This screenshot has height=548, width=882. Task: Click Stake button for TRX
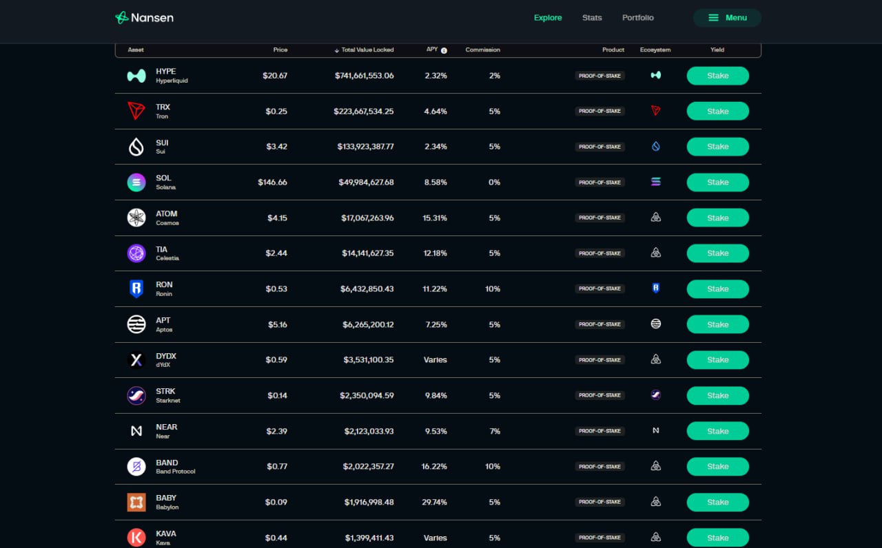[718, 112]
